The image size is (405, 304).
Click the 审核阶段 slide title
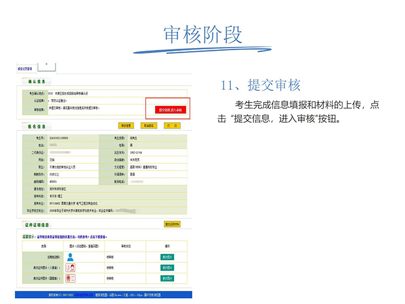(202, 34)
